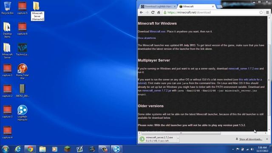Click Show all downloads link
Viewport: 272px width, 153px height.
(250, 139)
